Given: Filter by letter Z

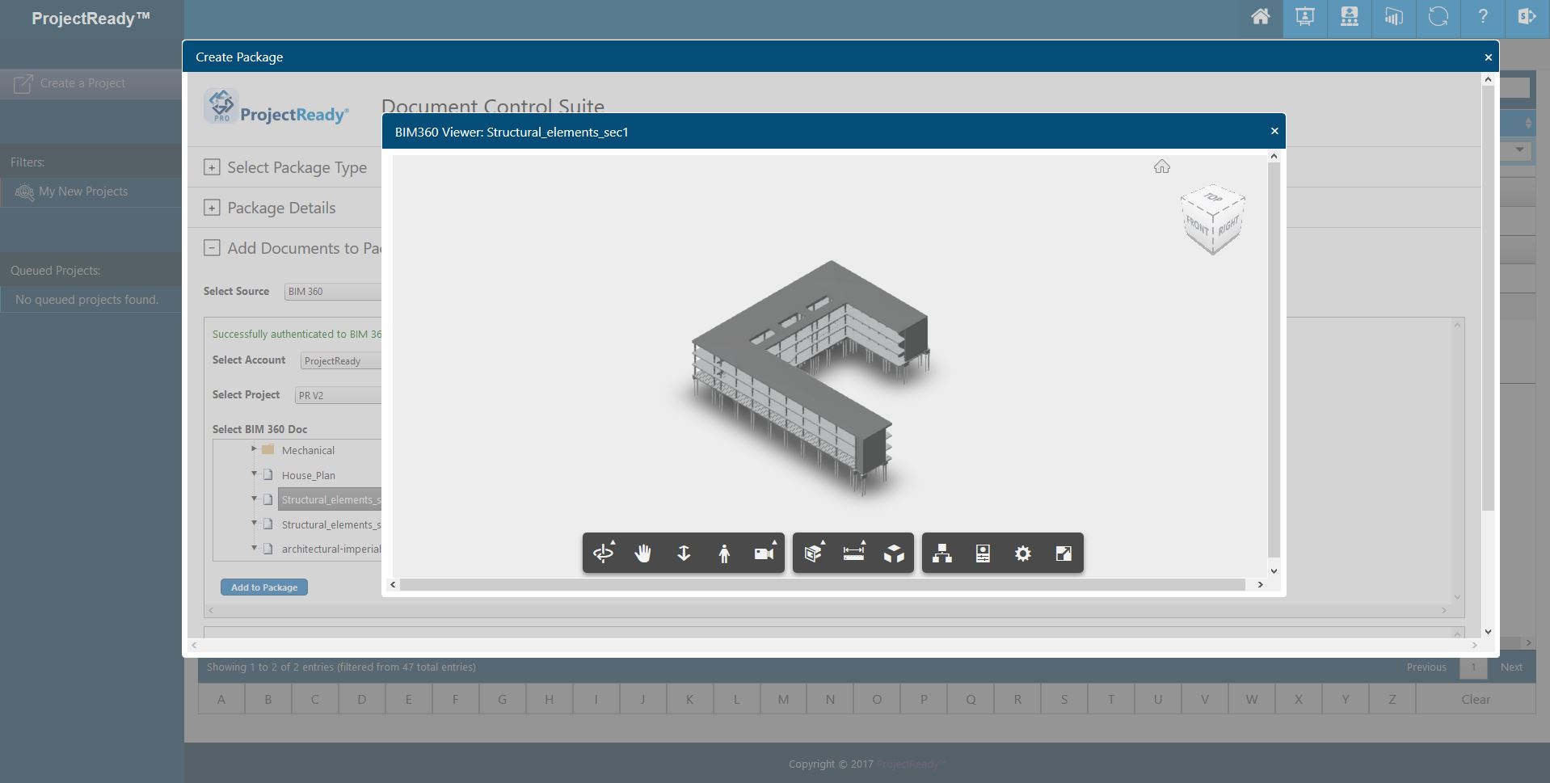Looking at the screenshot, I should (x=1392, y=700).
